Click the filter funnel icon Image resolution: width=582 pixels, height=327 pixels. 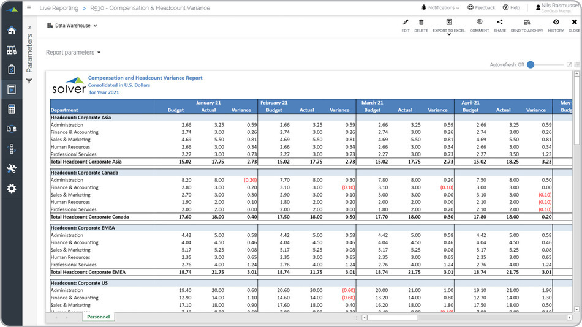point(29,81)
